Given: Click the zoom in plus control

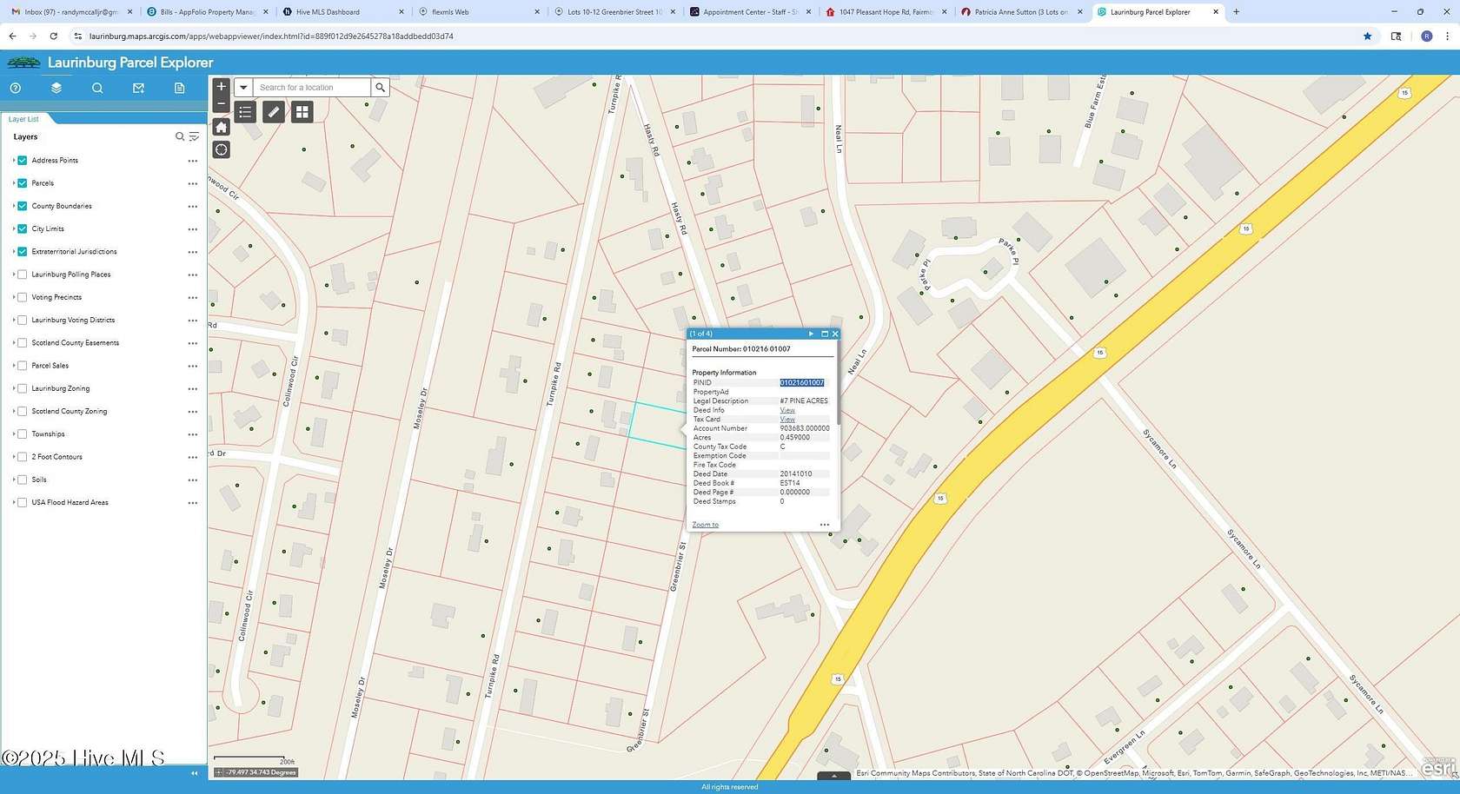Looking at the screenshot, I should [x=222, y=86].
